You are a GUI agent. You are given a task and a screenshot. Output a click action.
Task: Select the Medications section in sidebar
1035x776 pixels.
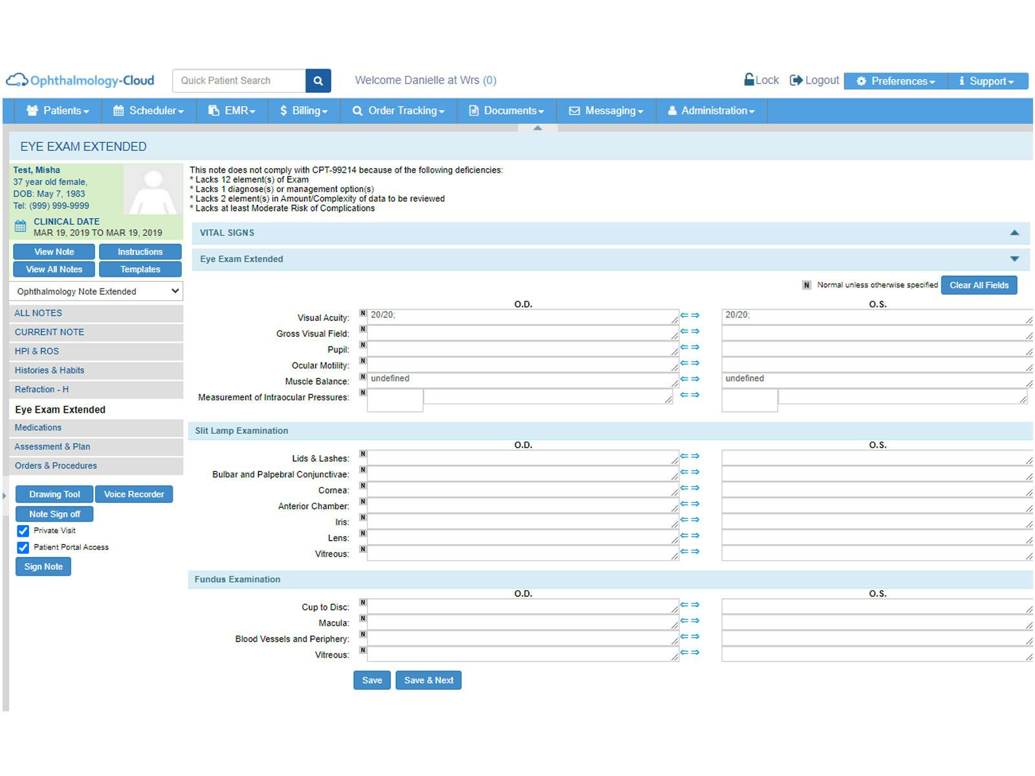click(x=38, y=427)
